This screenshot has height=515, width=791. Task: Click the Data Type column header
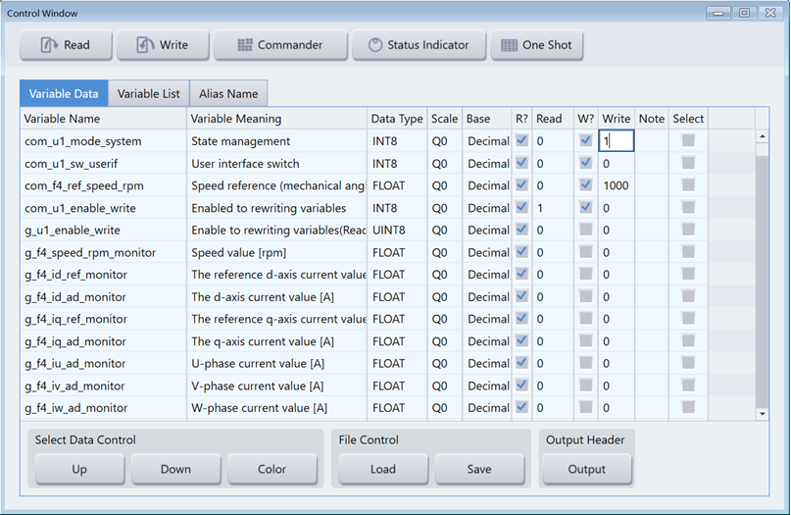point(397,119)
